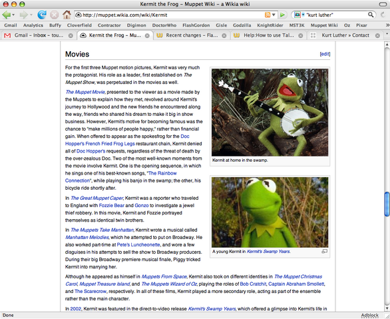Click the search magnifying glass icon
Image resolution: width=390 pixels, height=319 pixels.
[x=371, y=15]
